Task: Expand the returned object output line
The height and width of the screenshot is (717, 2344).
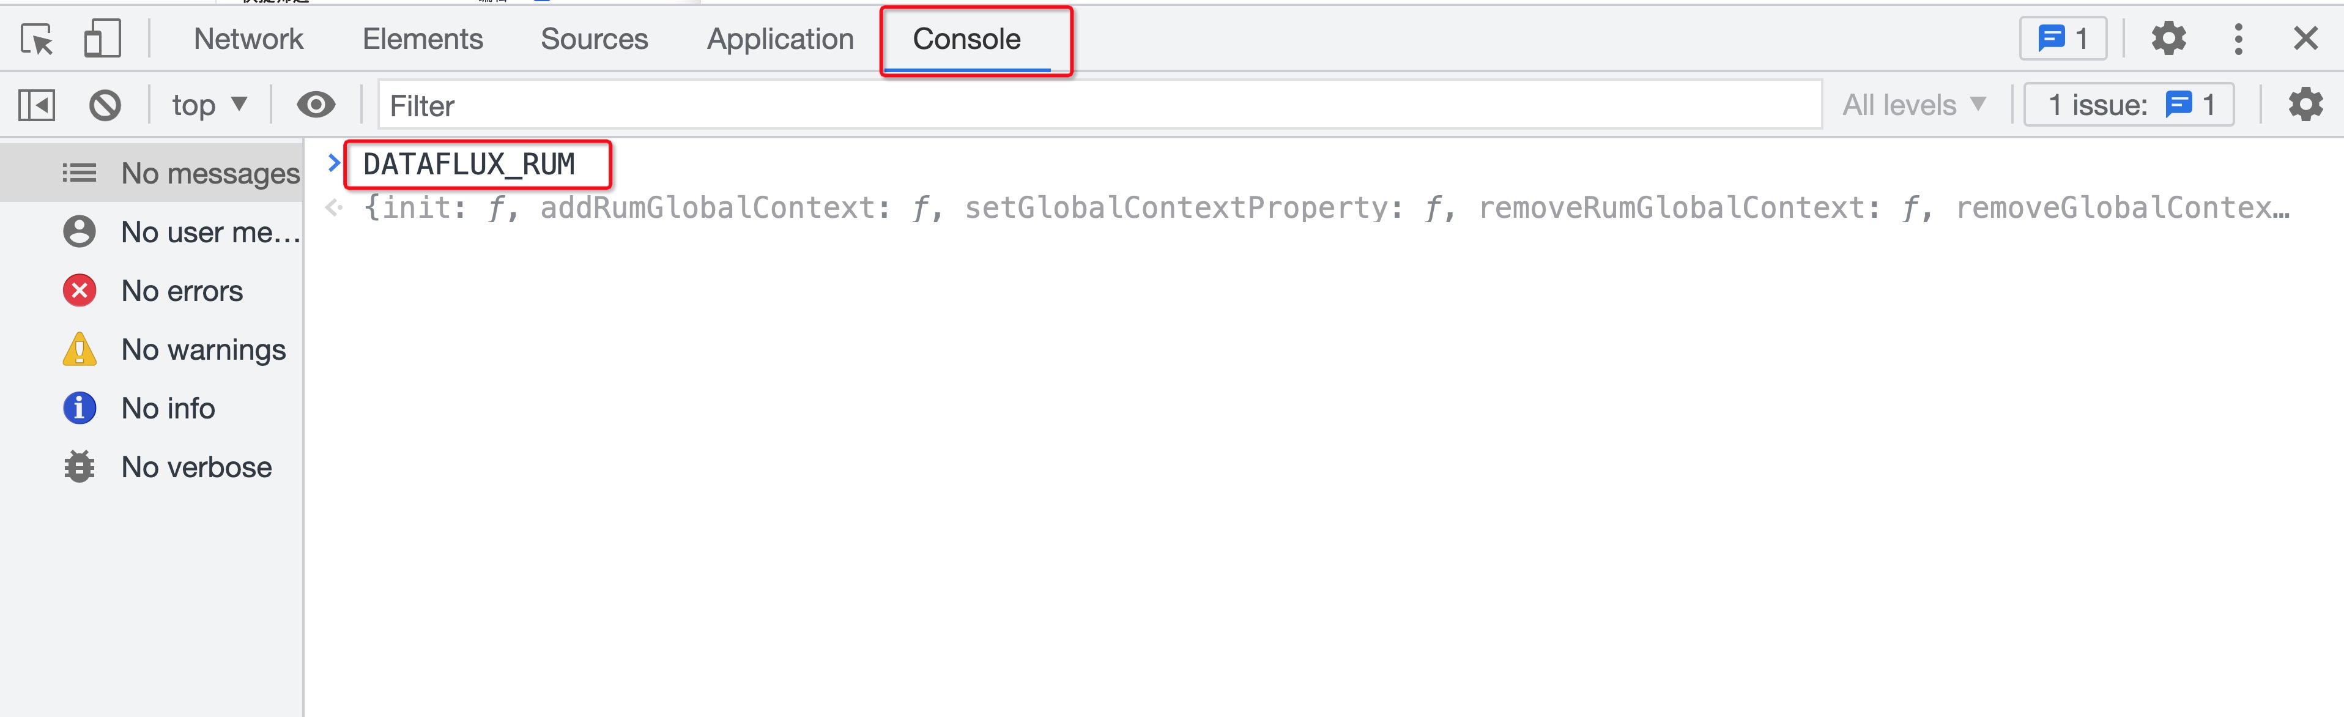Action: (x=1326, y=209)
